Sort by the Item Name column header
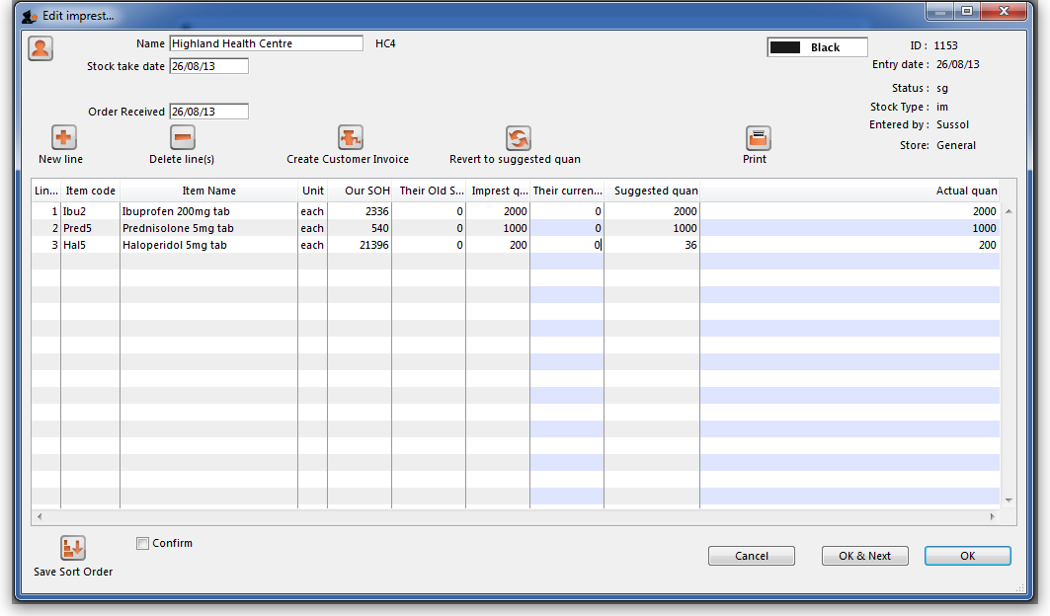 [x=208, y=191]
